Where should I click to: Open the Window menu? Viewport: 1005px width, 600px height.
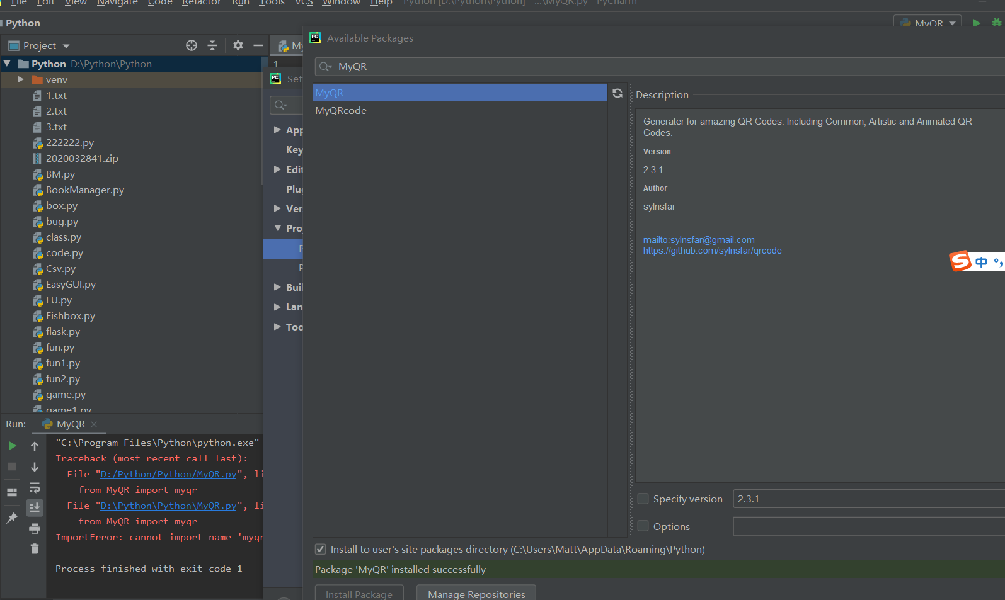pyautogui.click(x=342, y=3)
